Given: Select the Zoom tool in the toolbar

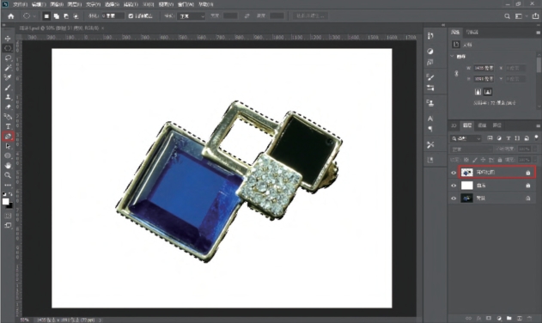Looking at the screenshot, I should tap(8, 175).
